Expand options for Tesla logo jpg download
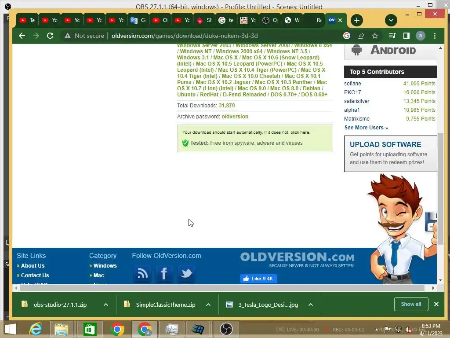The height and width of the screenshot is (338, 450). [311, 305]
